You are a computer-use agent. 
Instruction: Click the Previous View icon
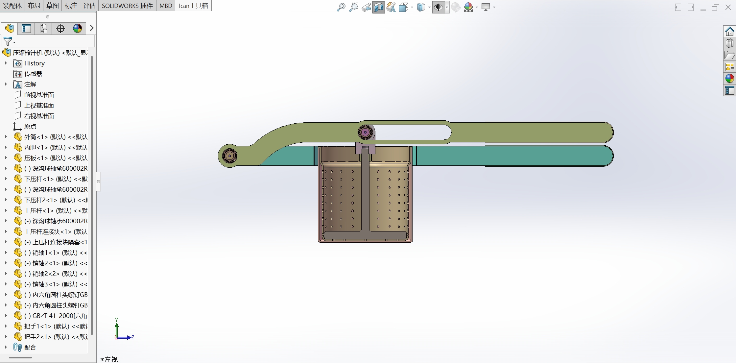366,7
